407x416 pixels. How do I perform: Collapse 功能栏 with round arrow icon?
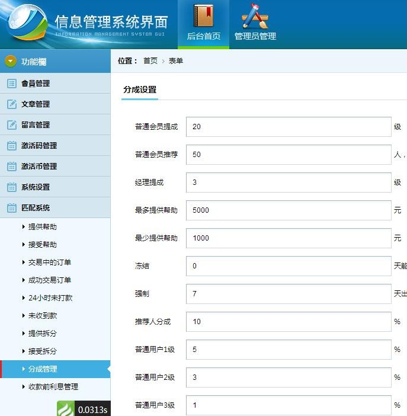pos(11,61)
